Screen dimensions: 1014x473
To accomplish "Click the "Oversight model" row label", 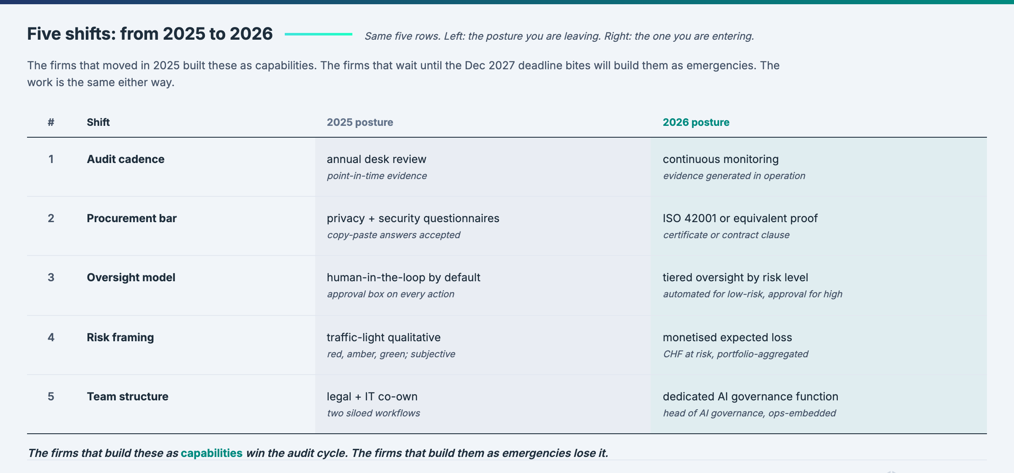I will pyautogui.click(x=131, y=277).
